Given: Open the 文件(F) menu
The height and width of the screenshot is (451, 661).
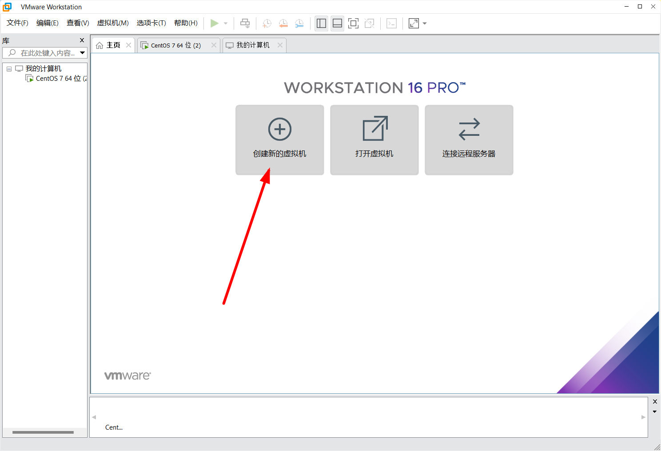Looking at the screenshot, I should coord(17,23).
